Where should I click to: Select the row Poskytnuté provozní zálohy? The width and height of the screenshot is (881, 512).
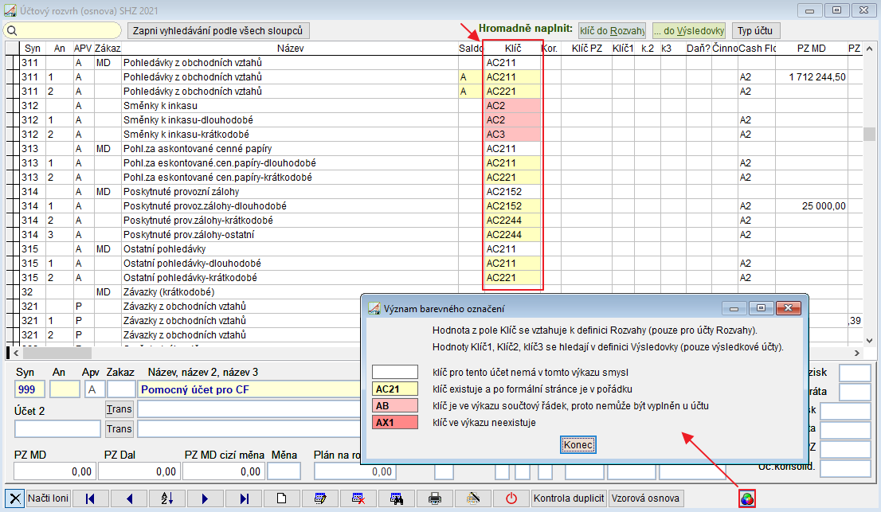(x=434, y=191)
